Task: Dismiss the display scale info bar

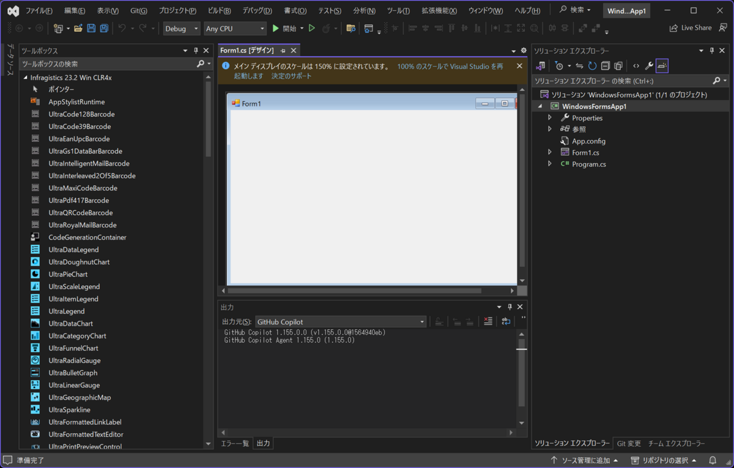Action: click(519, 66)
